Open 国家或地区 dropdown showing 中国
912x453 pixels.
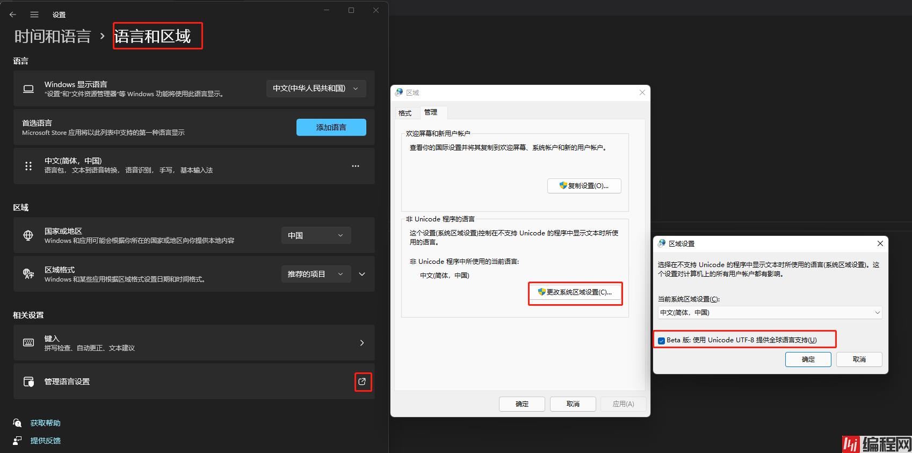click(316, 235)
